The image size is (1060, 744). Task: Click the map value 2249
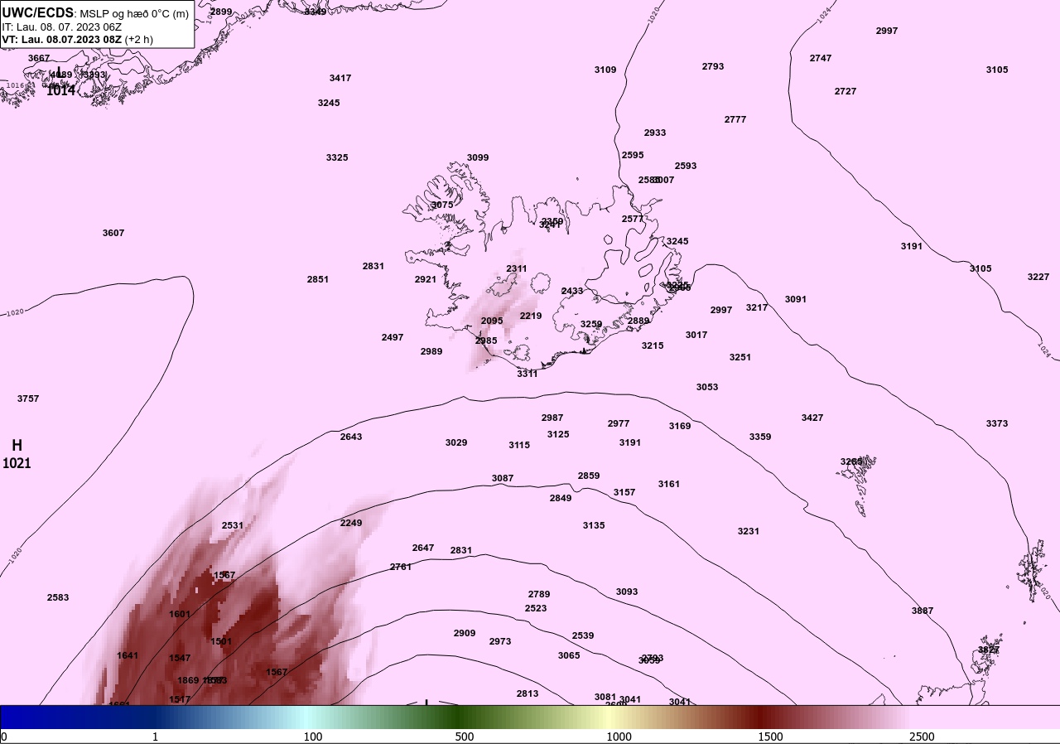click(x=351, y=523)
